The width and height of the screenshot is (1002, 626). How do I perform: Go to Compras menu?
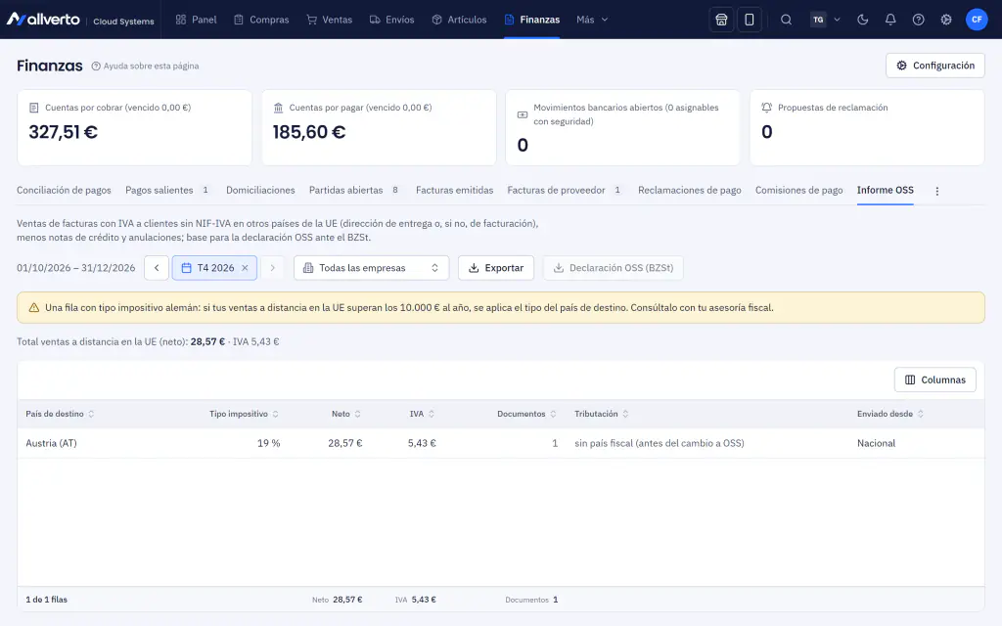tap(261, 20)
